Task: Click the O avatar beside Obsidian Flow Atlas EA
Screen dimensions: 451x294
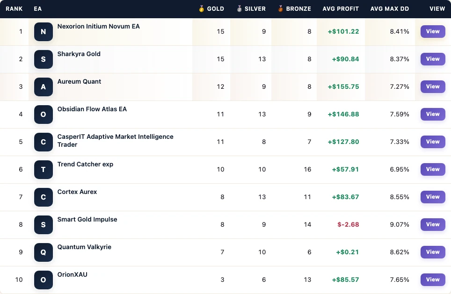Action: coord(44,115)
